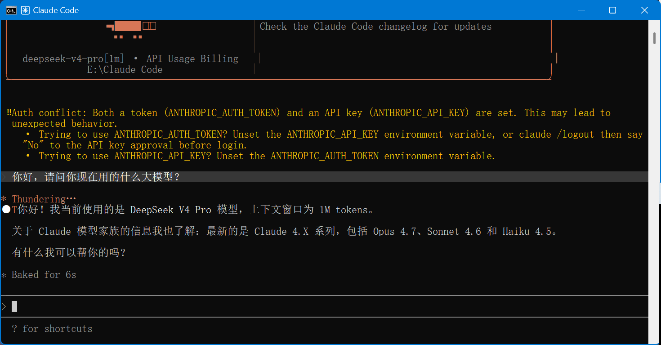Click the 'Thundering…' status text
The image size is (661, 345).
pyautogui.click(x=44, y=199)
